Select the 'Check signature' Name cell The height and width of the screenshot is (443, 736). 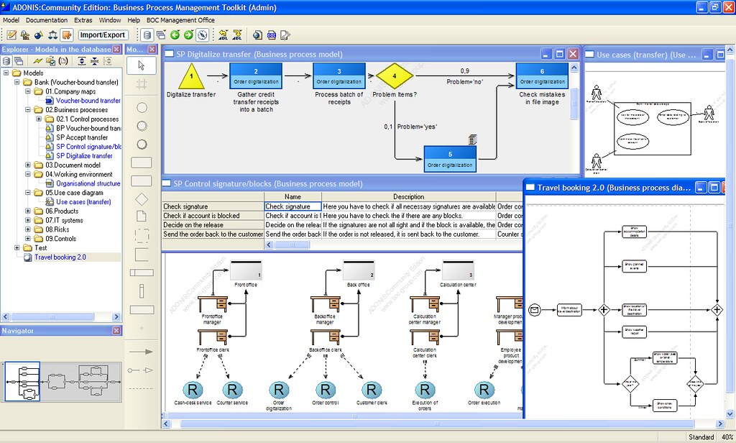coord(293,206)
